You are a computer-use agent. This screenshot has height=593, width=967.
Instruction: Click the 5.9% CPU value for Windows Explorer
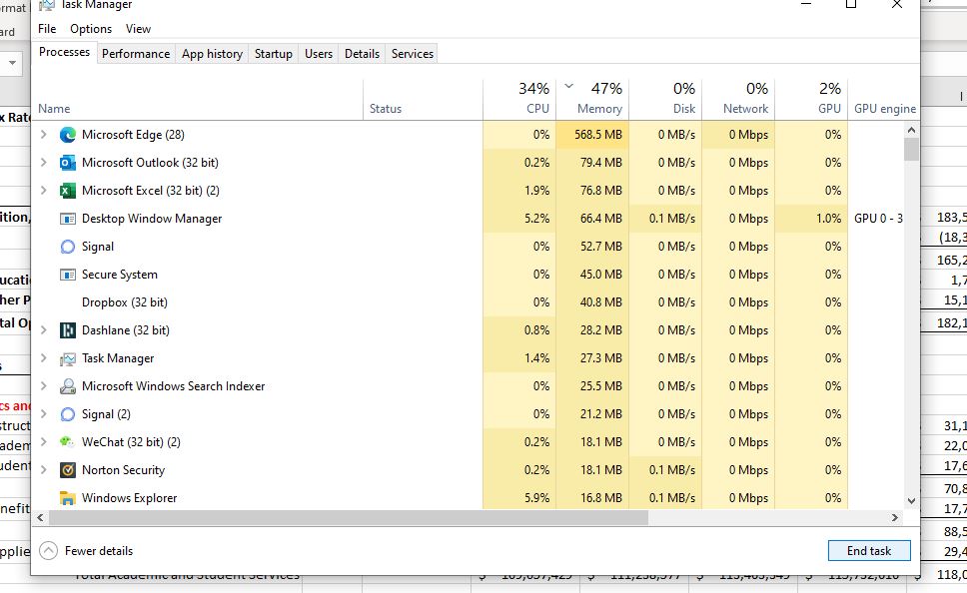coord(536,498)
